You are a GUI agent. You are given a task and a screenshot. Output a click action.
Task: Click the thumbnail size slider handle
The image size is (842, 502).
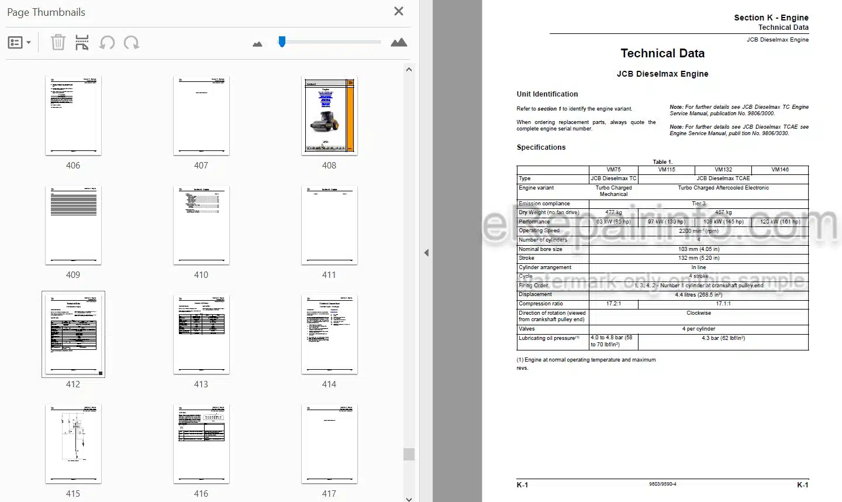(x=282, y=42)
